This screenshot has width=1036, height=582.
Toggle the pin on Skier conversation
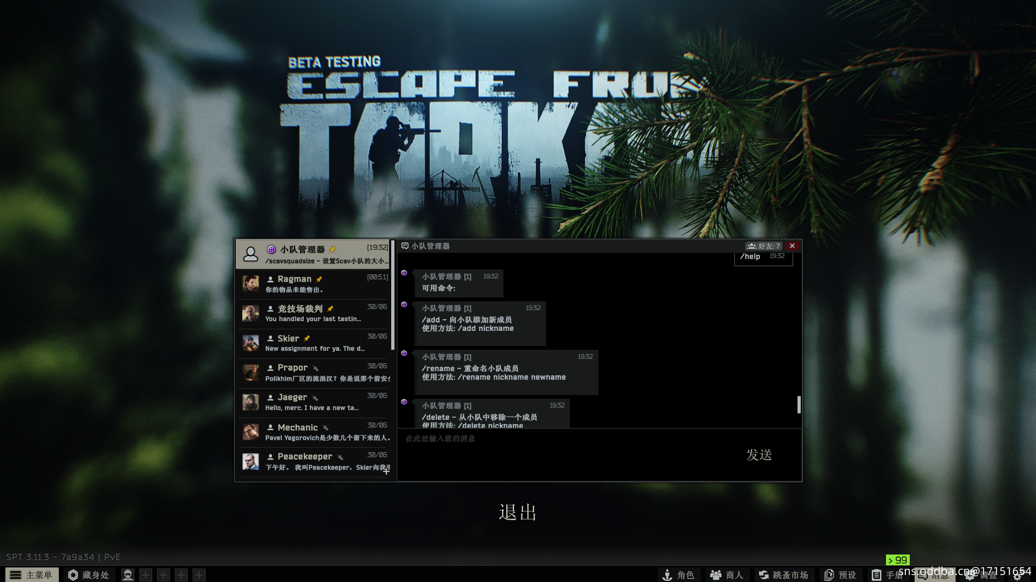tap(306, 338)
